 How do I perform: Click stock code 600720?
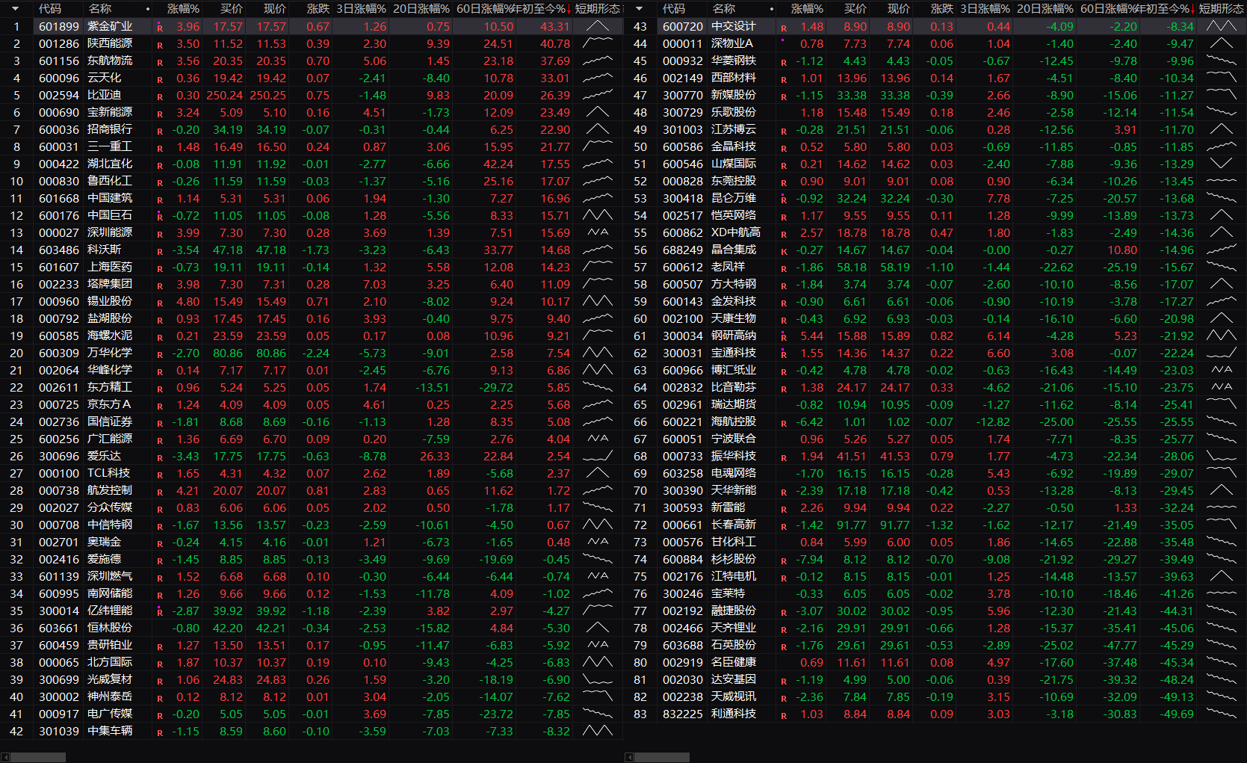(683, 26)
